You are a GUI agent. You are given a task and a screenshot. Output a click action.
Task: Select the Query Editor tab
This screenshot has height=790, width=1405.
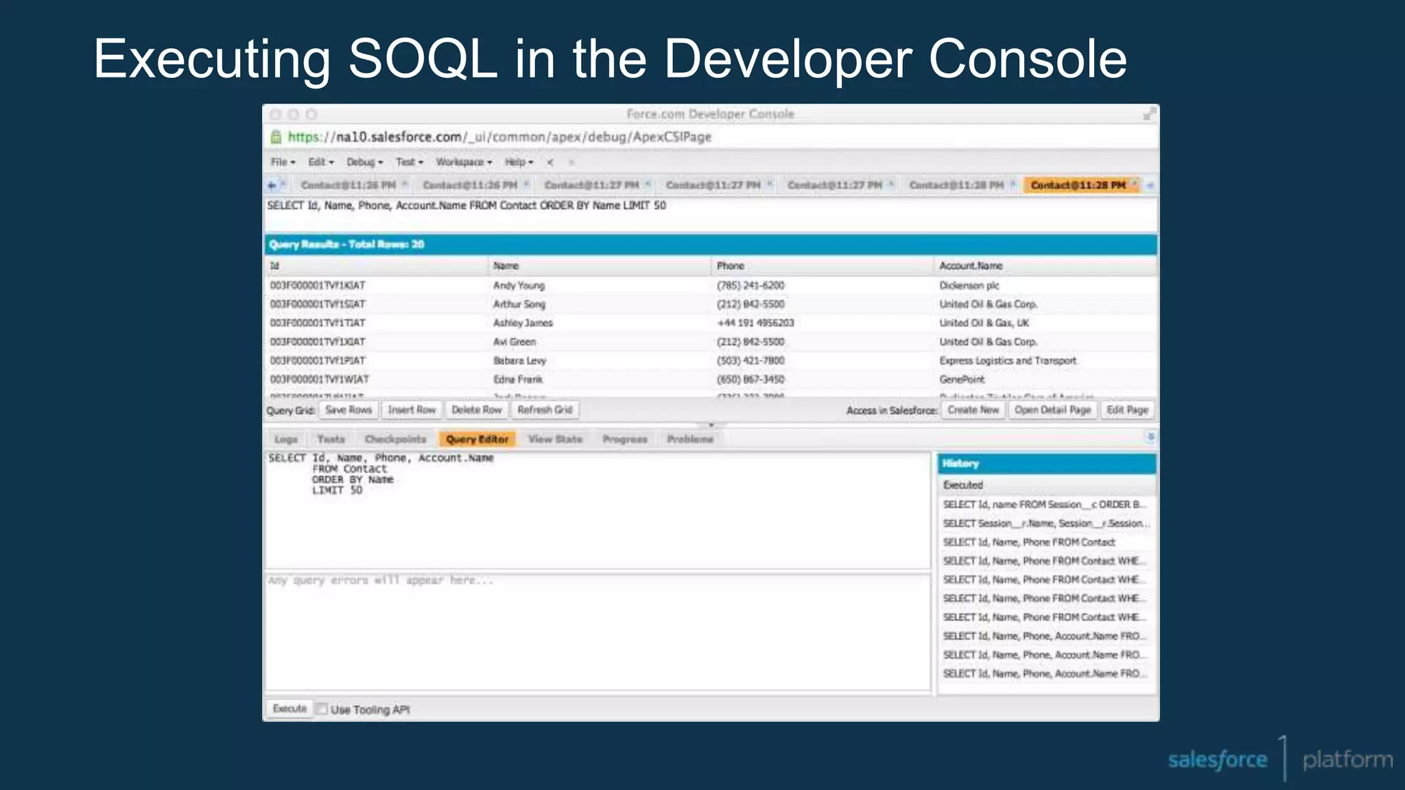tap(477, 439)
